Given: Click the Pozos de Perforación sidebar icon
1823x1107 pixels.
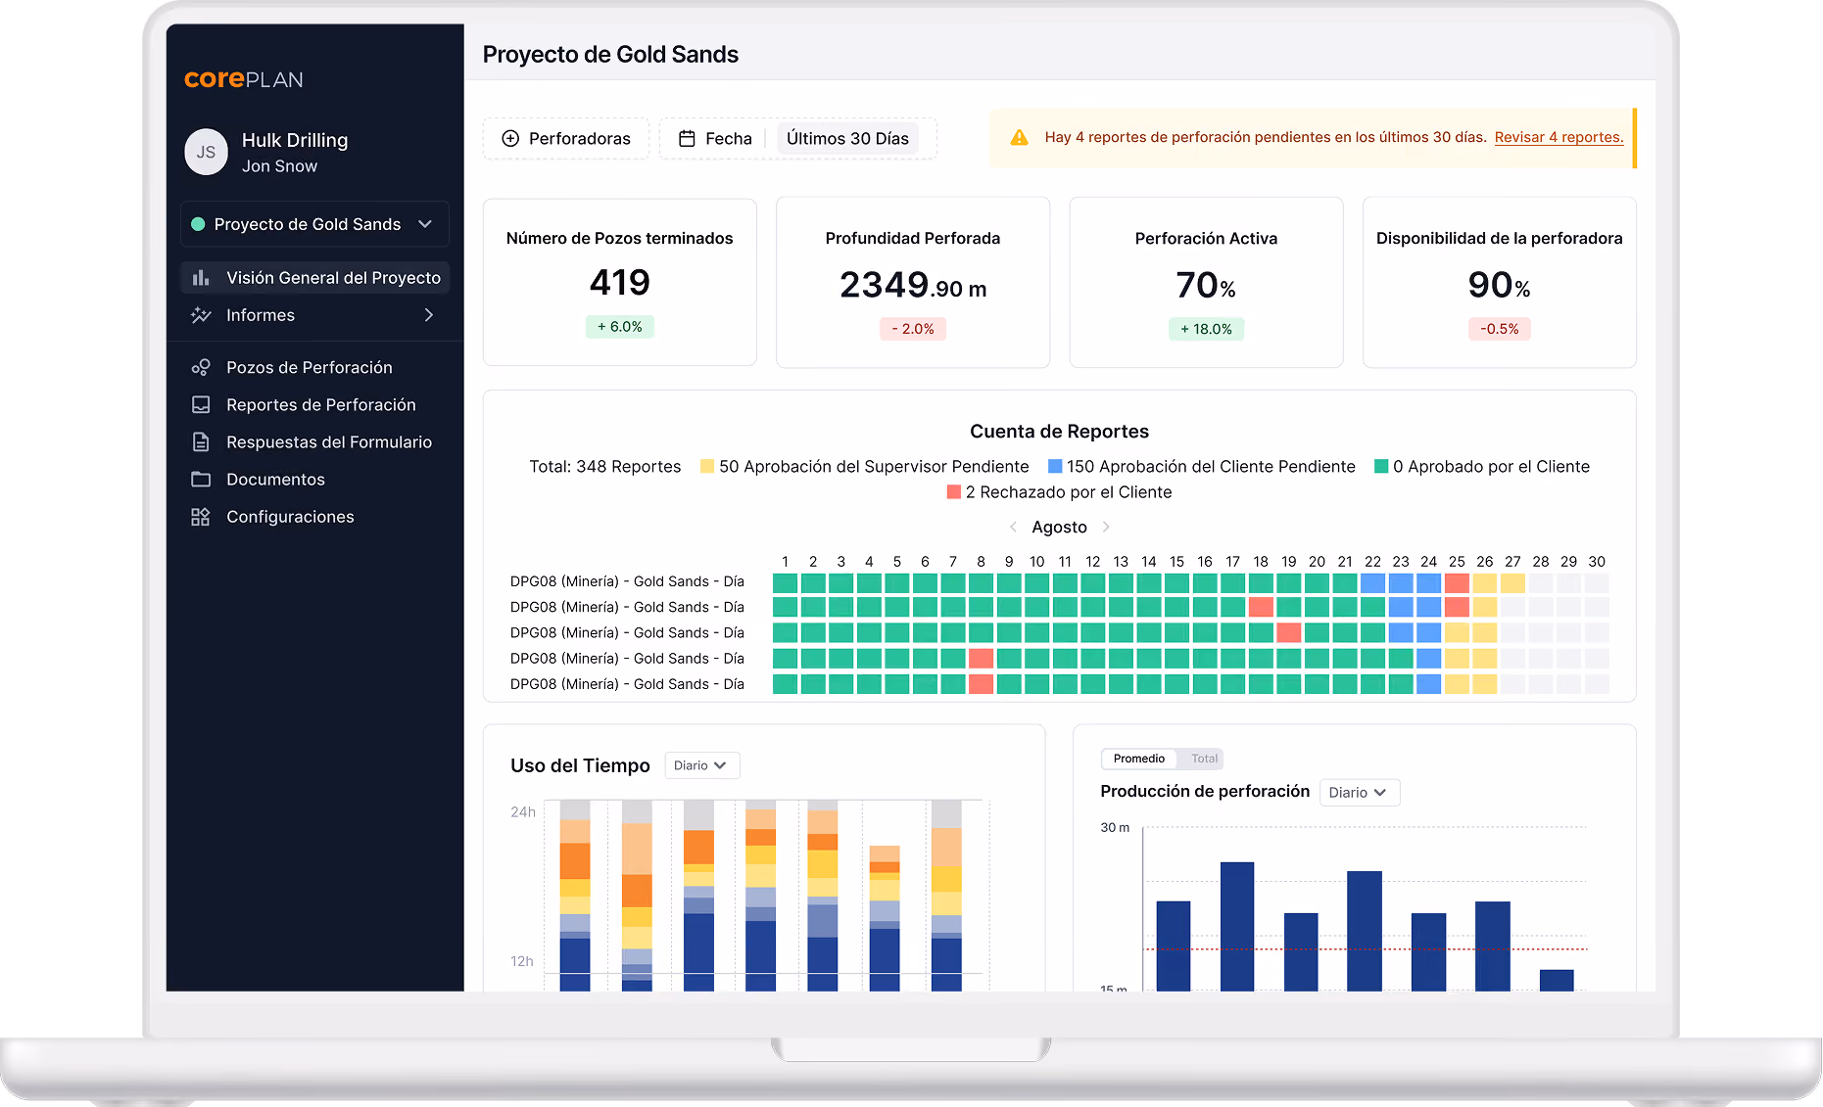Looking at the screenshot, I should [x=201, y=367].
